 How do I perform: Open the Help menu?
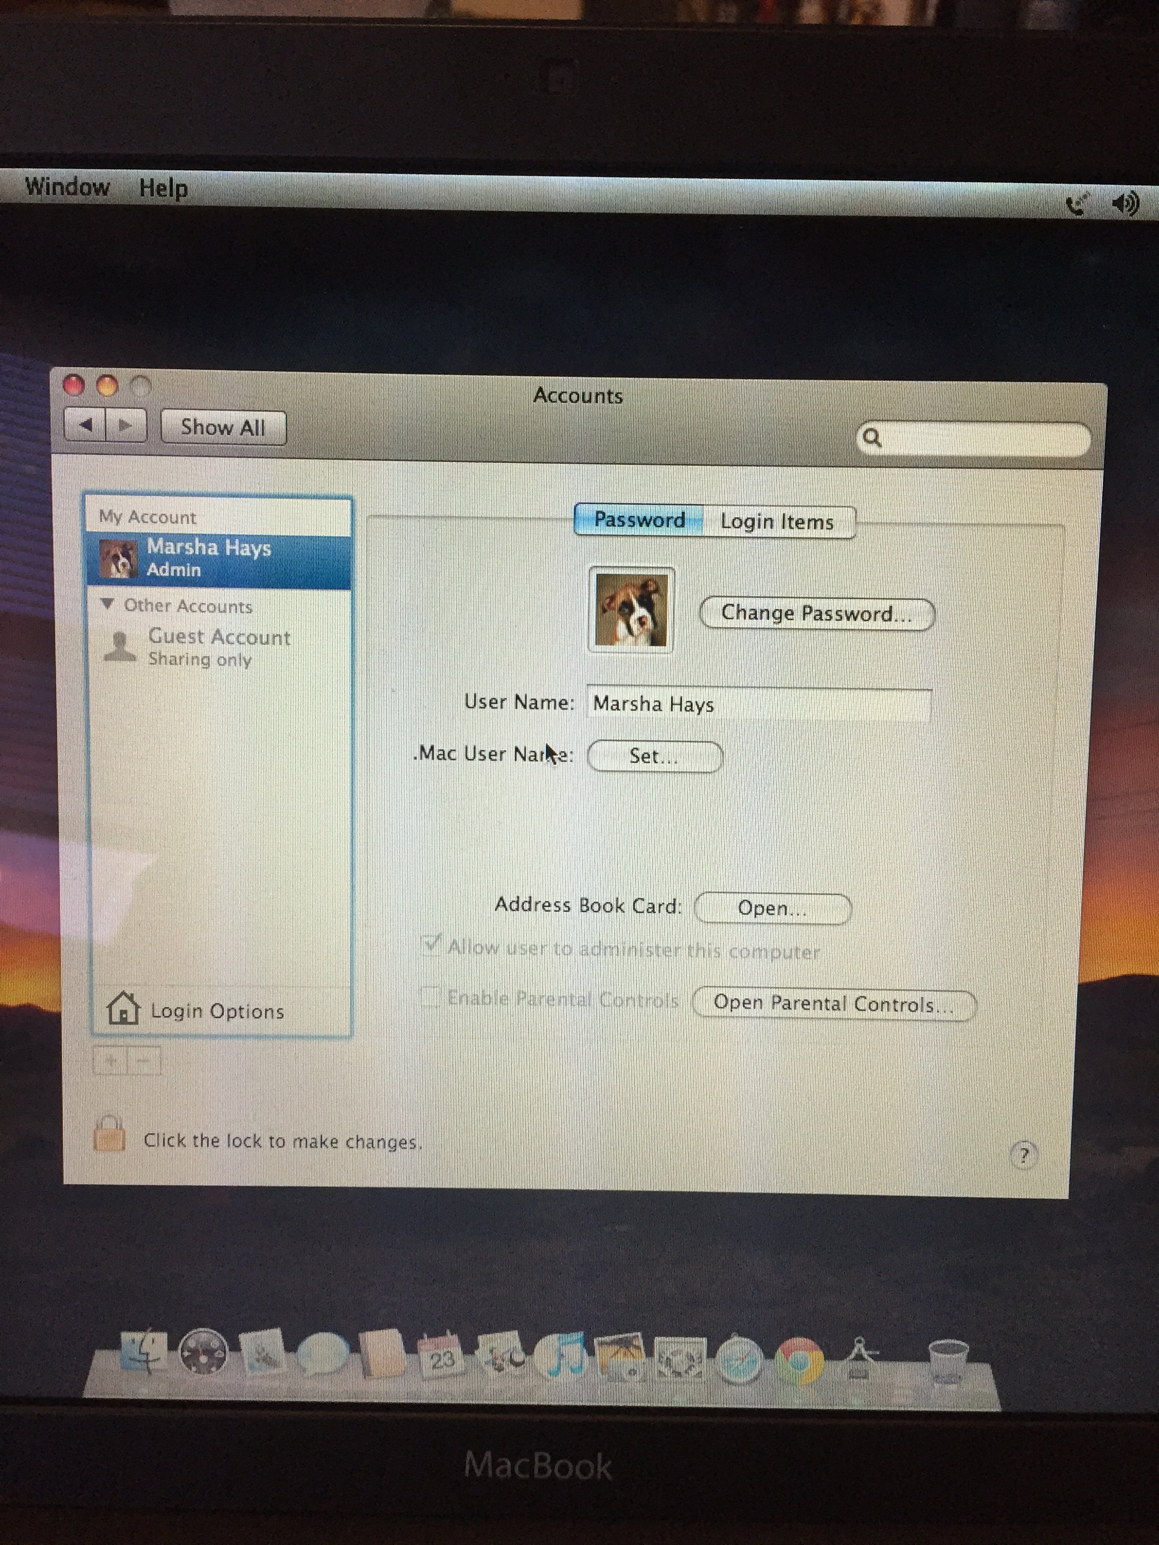[x=163, y=188]
